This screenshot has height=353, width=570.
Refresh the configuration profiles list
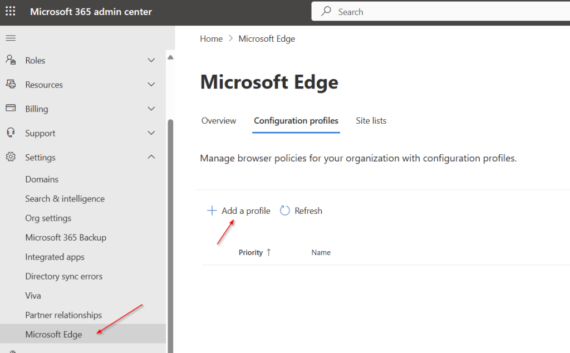[x=301, y=210]
